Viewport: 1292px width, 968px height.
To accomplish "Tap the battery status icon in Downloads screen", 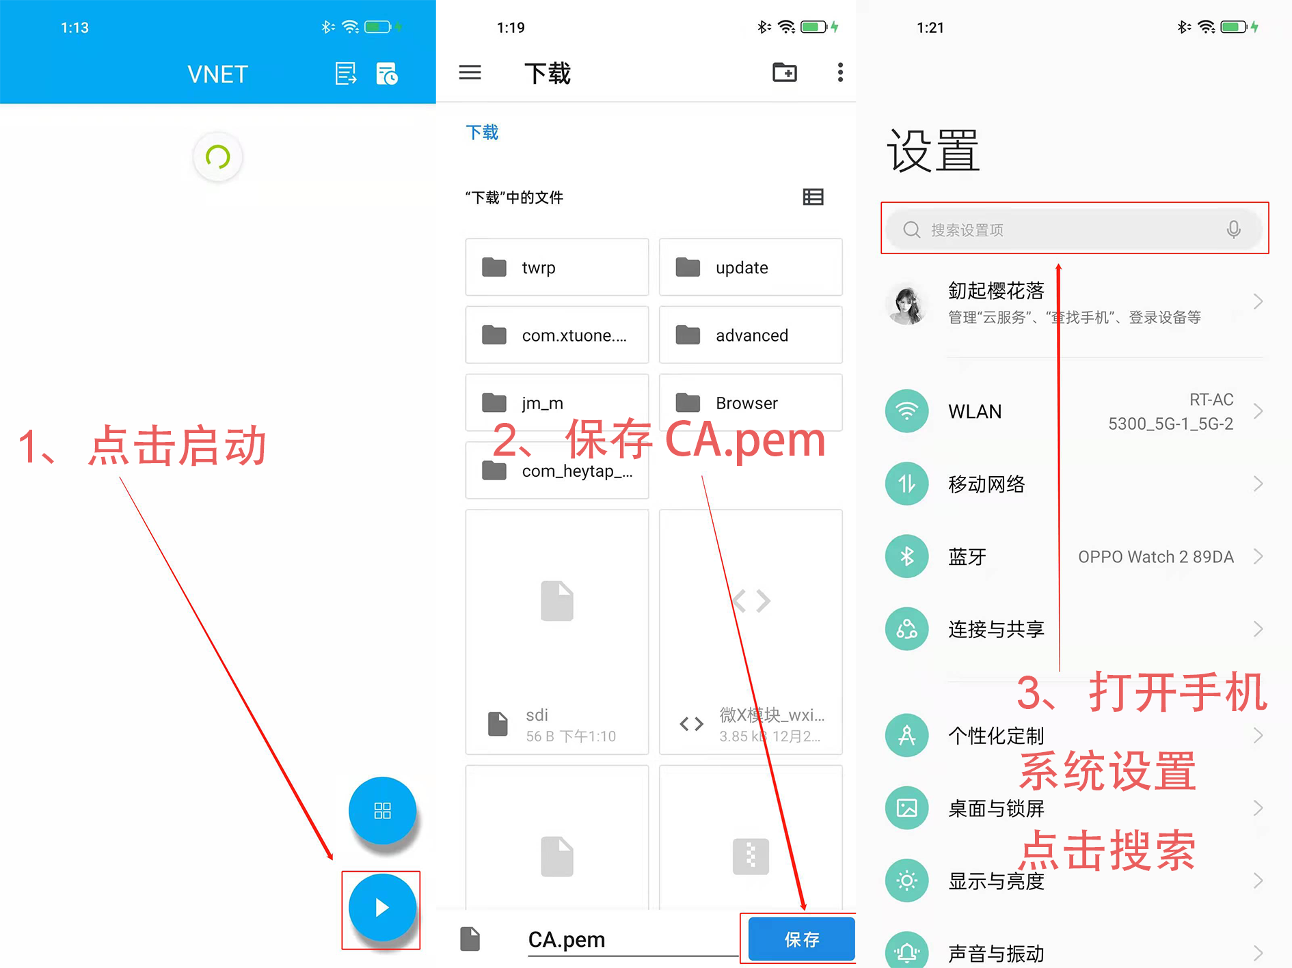I will point(813,27).
